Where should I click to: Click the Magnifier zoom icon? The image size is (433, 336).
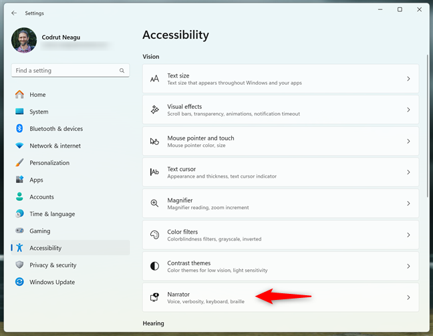[x=154, y=204]
